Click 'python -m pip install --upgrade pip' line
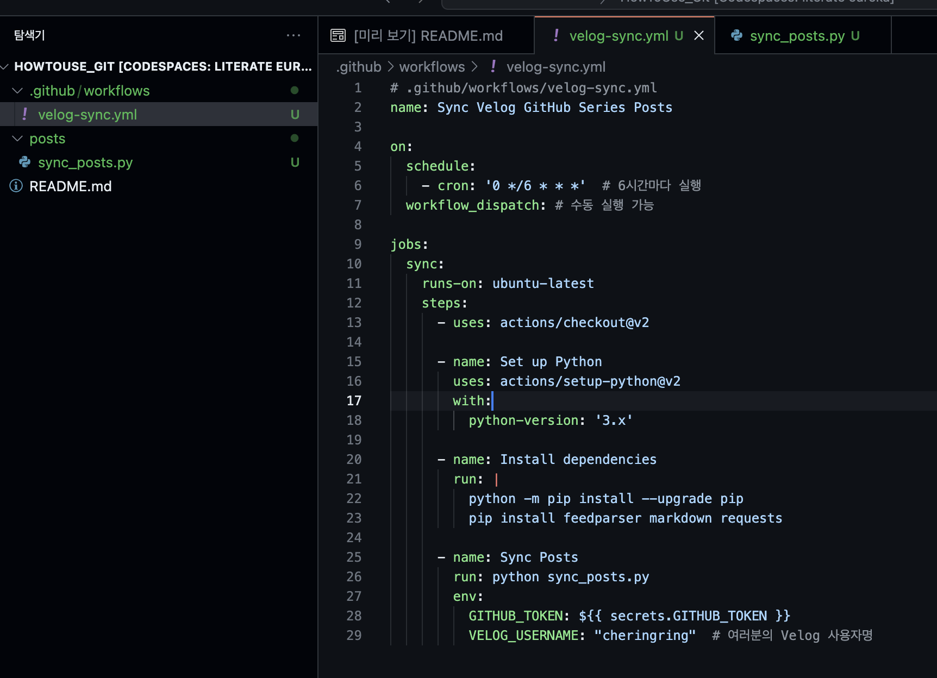Screen dimensions: 937x678 click(x=606, y=498)
